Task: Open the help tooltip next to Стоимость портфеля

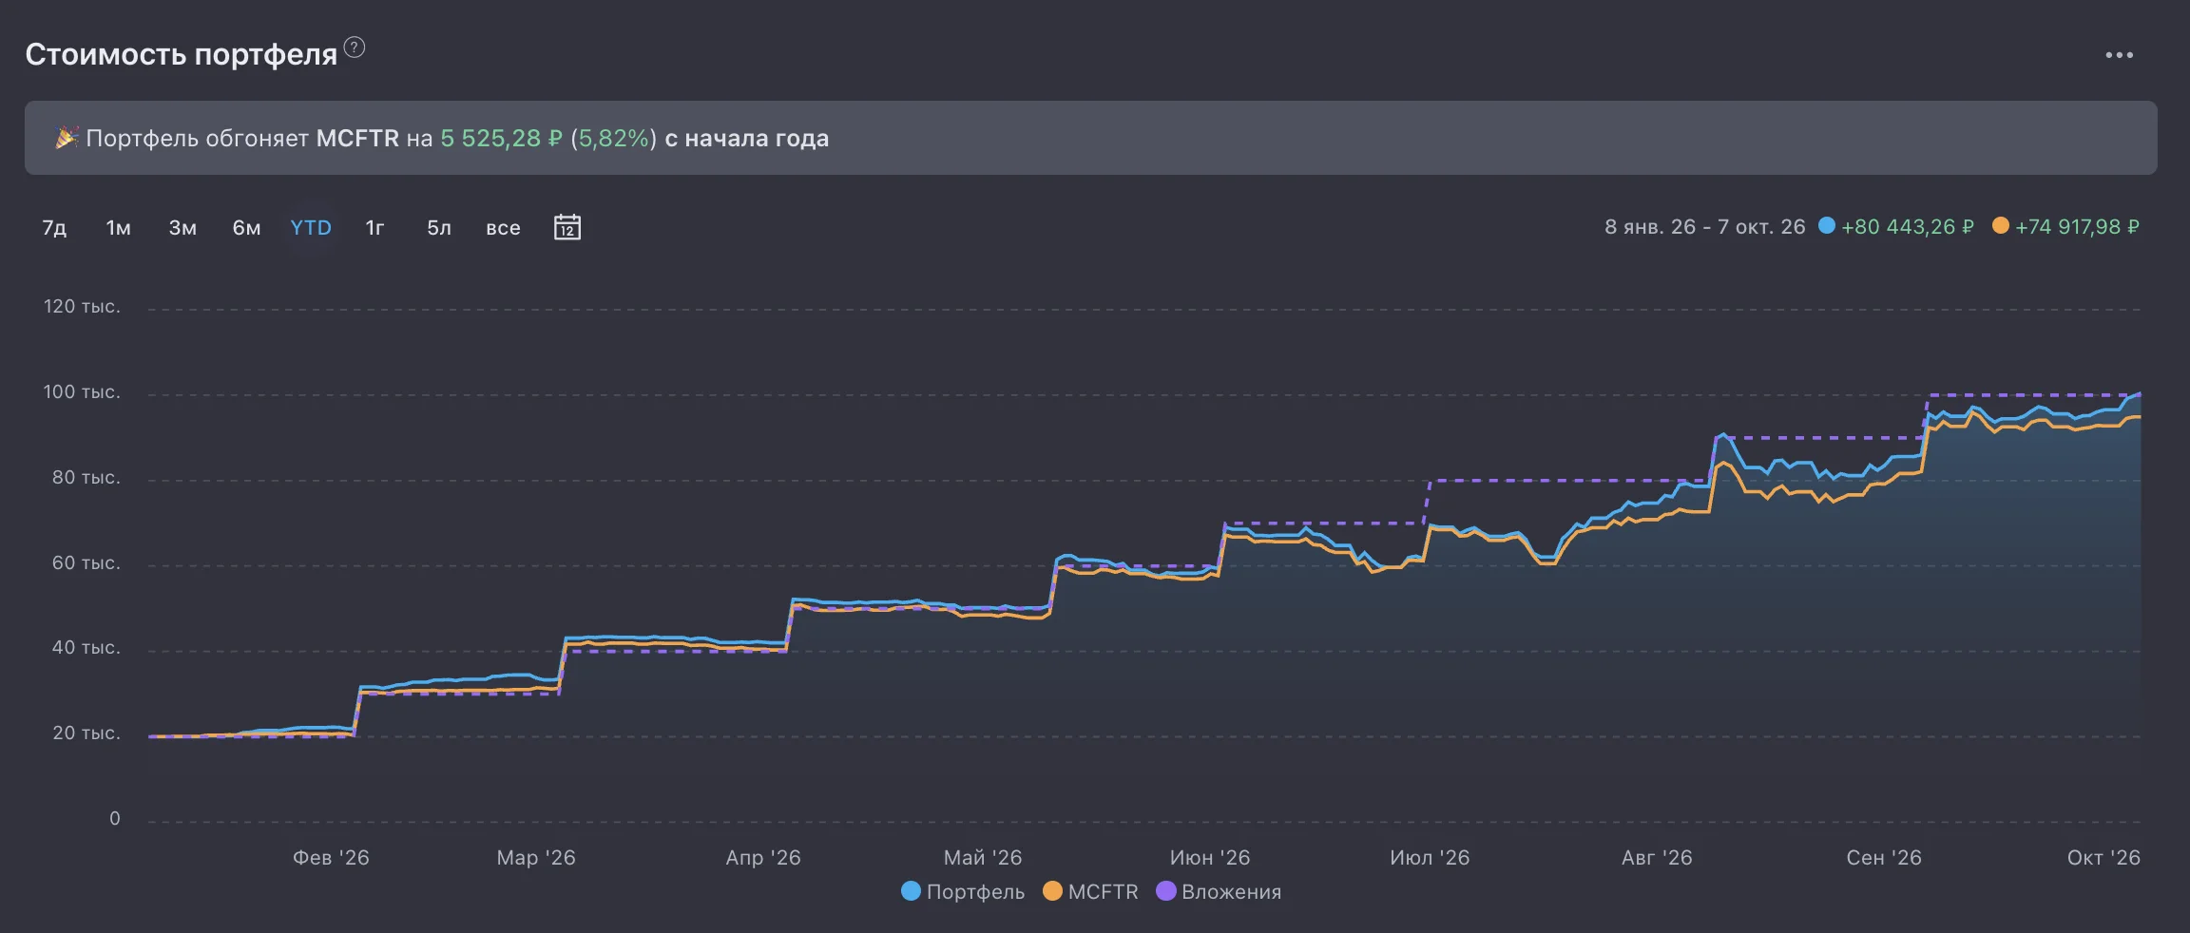Action: 355,47
